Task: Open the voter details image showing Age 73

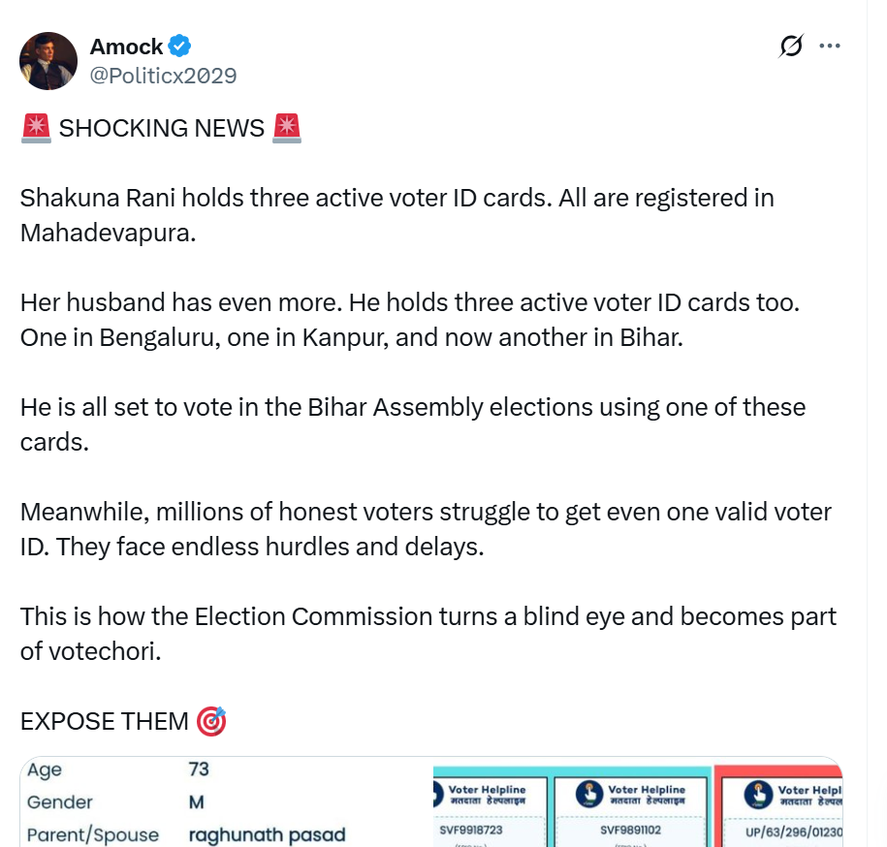Action: click(223, 802)
